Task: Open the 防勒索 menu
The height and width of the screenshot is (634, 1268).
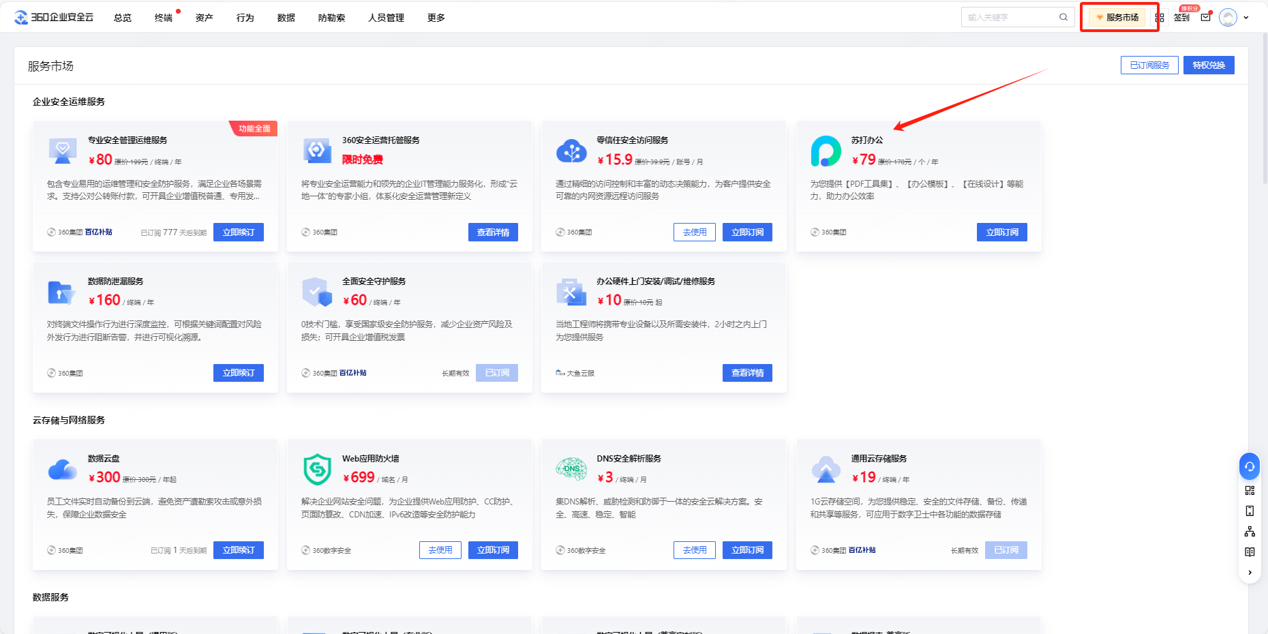Action: tap(332, 18)
